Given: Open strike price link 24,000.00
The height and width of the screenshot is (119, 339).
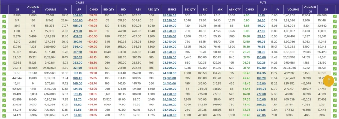Looking at the screenshot, I should pos(169,68).
